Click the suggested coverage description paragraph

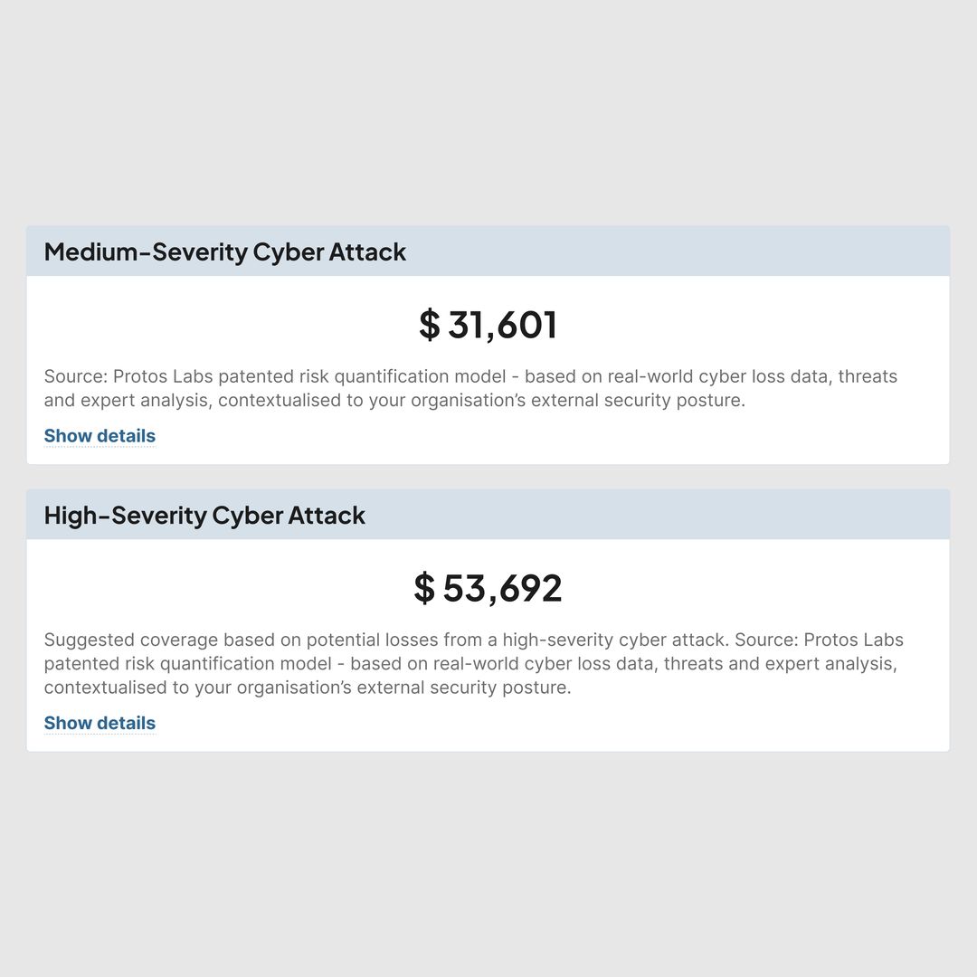click(x=473, y=664)
